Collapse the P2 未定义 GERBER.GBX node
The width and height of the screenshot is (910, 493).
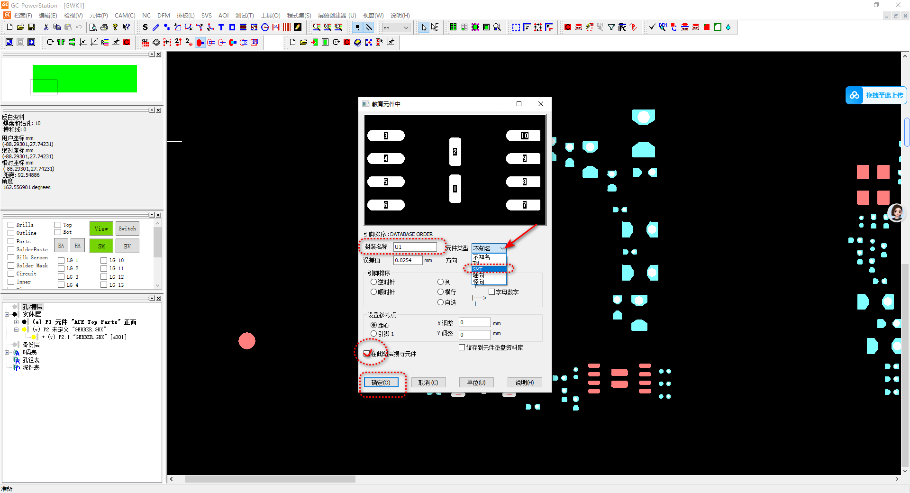(x=16, y=329)
